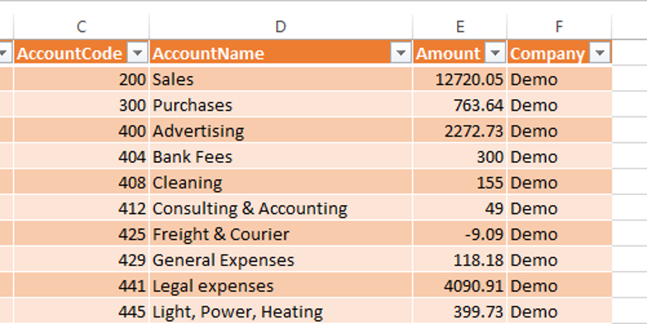The image size is (647, 324).
Task: Select column C header
Action: (81, 26)
